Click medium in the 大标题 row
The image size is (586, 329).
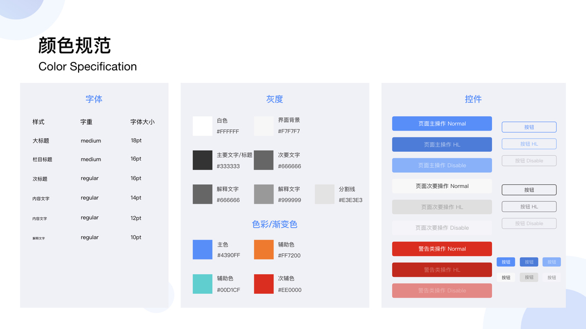(x=91, y=140)
